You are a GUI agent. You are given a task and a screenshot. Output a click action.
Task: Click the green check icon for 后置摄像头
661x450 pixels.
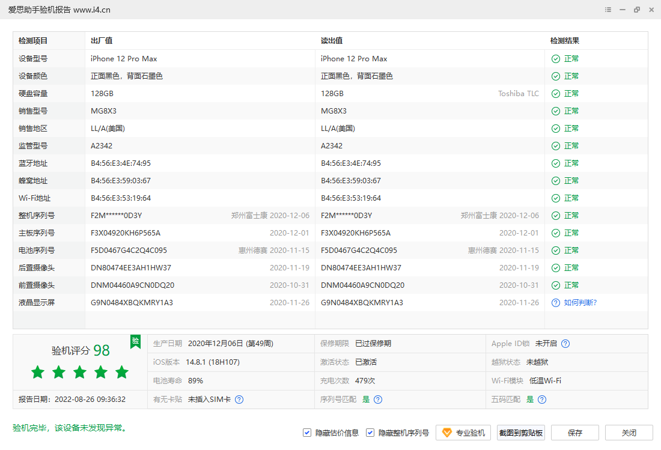point(556,268)
